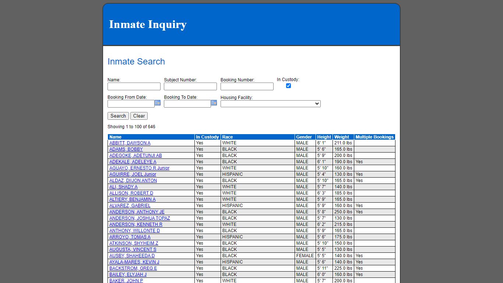The height and width of the screenshot is (283, 503).
Task: Select the 225.0 lbs weight cell
Action: [x=343, y=268]
